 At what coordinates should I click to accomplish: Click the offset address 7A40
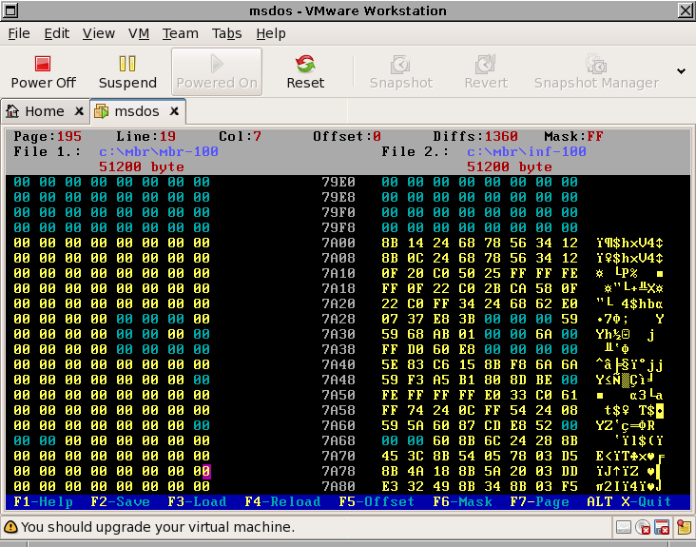[x=338, y=365]
